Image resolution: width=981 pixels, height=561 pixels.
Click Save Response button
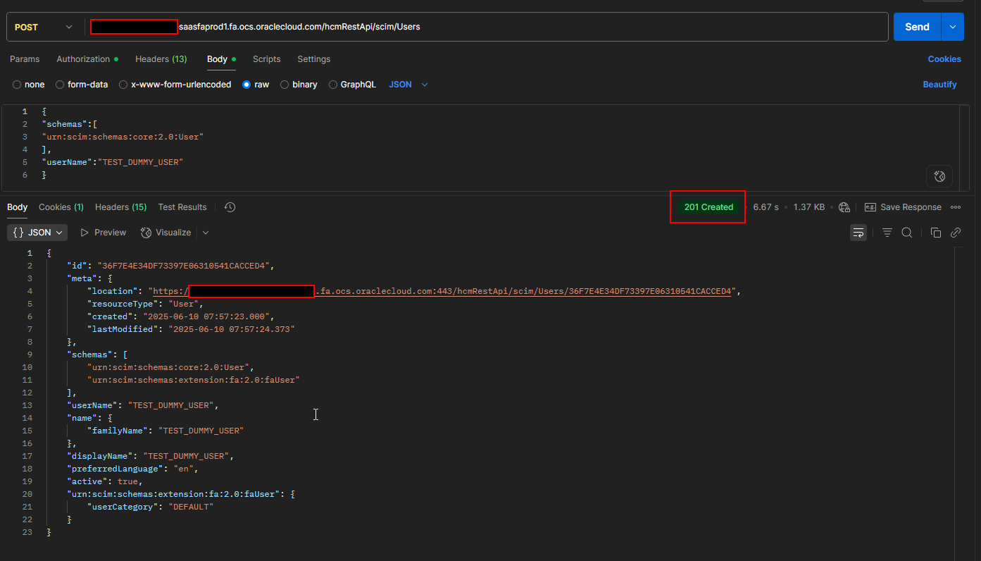[x=903, y=207]
